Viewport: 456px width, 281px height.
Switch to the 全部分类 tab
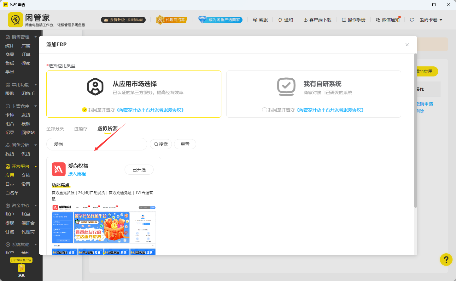[x=56, y=129]
